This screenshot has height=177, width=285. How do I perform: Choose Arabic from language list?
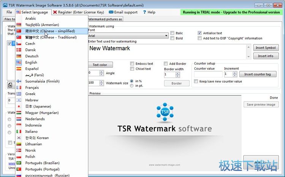pos(52,18)
